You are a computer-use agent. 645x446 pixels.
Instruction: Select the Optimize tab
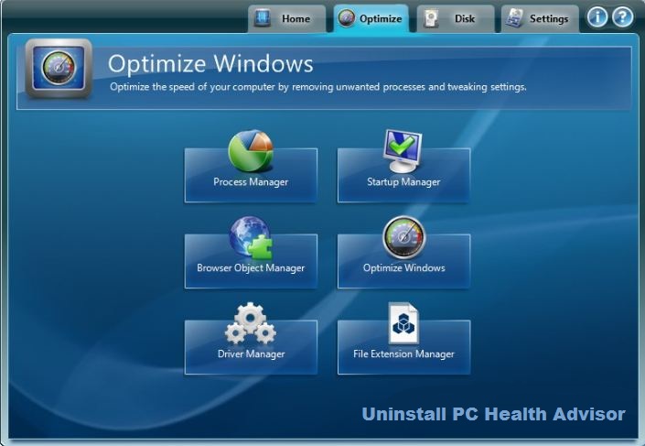coord(371,18)
